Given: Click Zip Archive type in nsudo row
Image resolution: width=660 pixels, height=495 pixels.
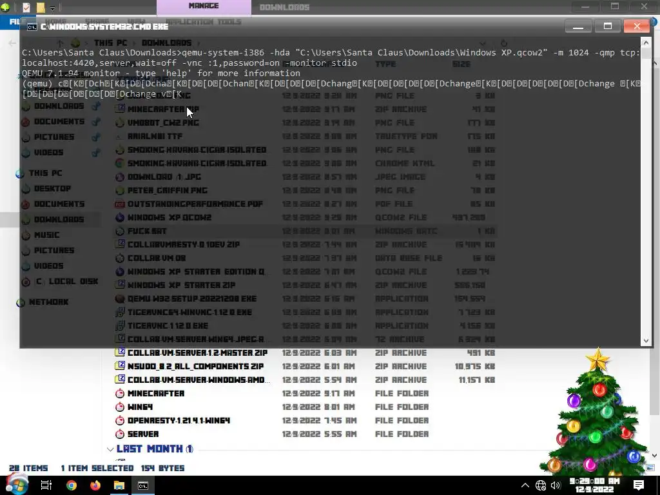Looking at the screenshot, I should click(x=401, y=366).
